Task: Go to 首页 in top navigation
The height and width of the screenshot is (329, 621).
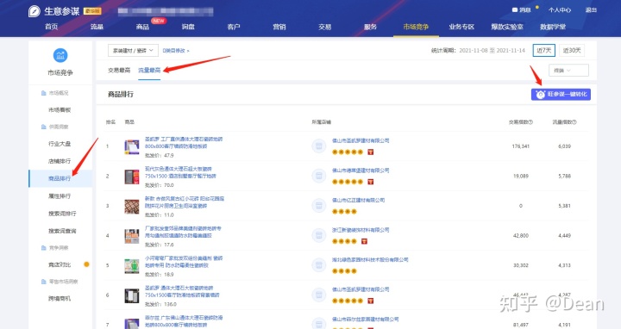Action: (x=52, y=27)
